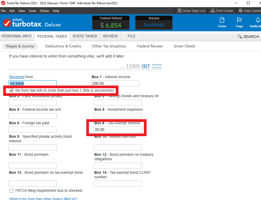The height and width of the screenshot is (200, 261).
Task: Click the TurboTax checkmark logo
Action: [7, 23]
